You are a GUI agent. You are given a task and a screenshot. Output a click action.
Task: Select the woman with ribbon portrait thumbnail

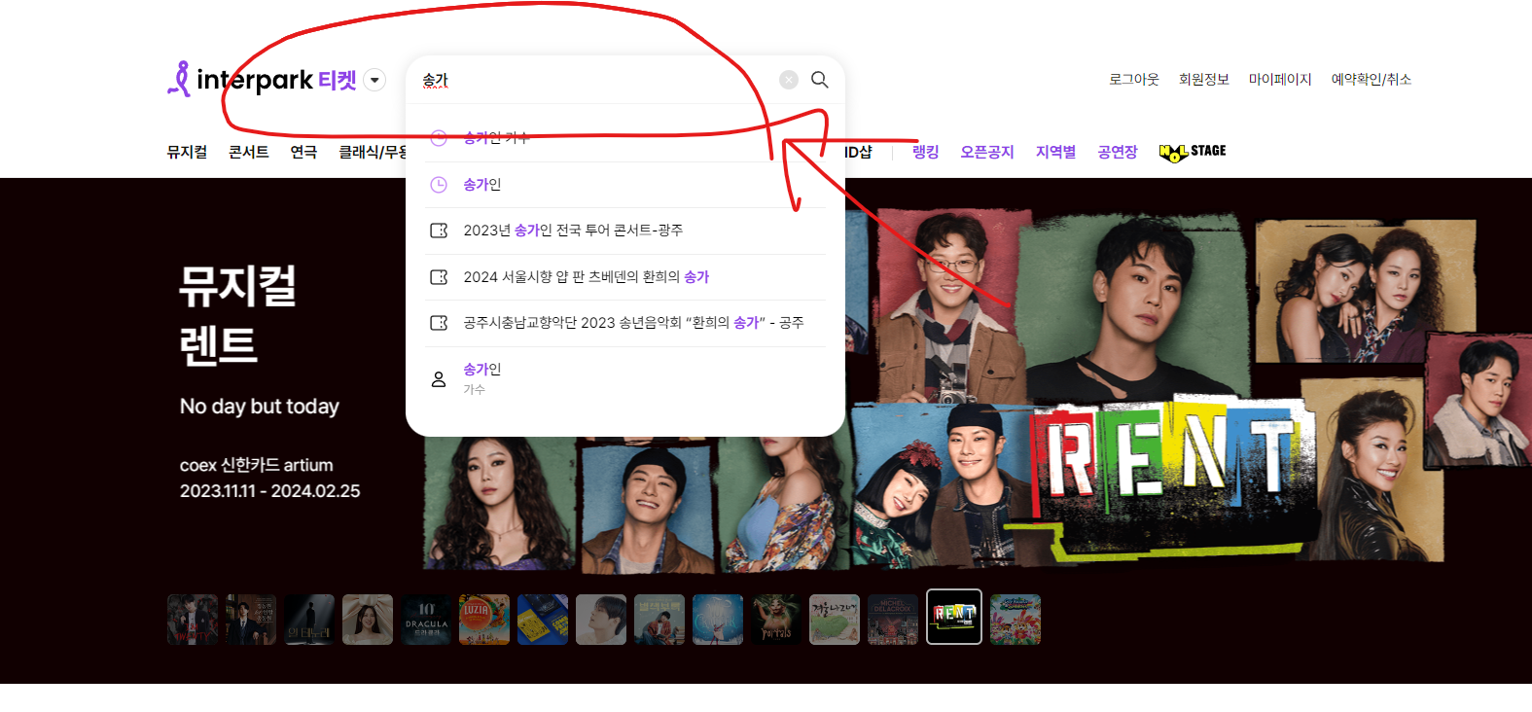[x=368, y=620]
